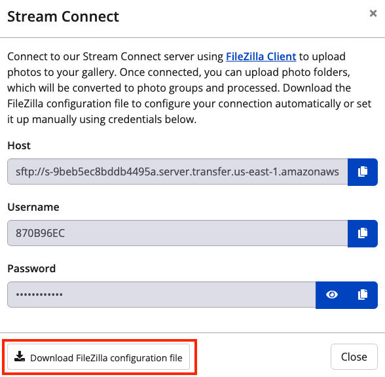The image size is (385, 377).
Task: Select the sftp Host address field
Action: (x=177, y=171)
